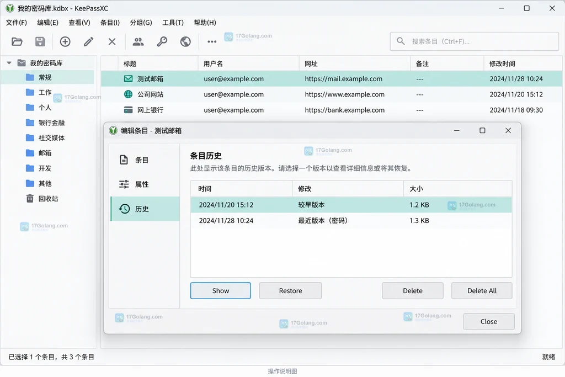Open the 分组(G) menu
Image resolution: width=565 pixels, height=377 pixels.
(x=141, y=22)
